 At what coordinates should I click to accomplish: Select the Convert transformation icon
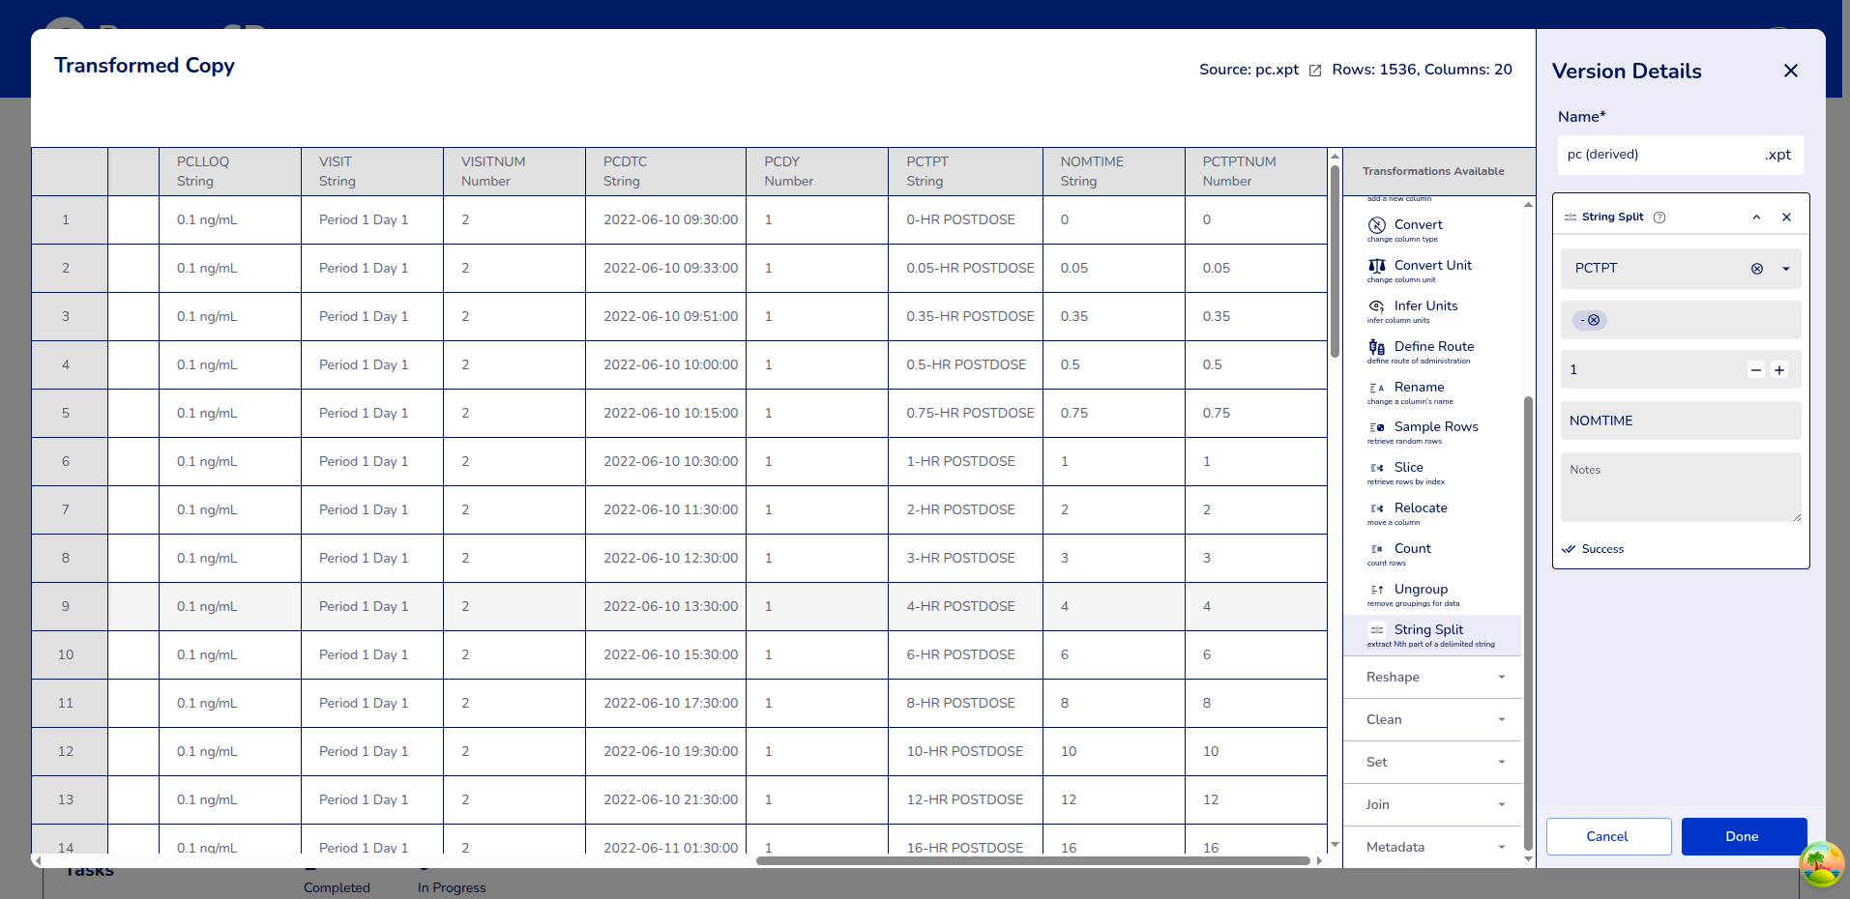[x=1377, y=225]
